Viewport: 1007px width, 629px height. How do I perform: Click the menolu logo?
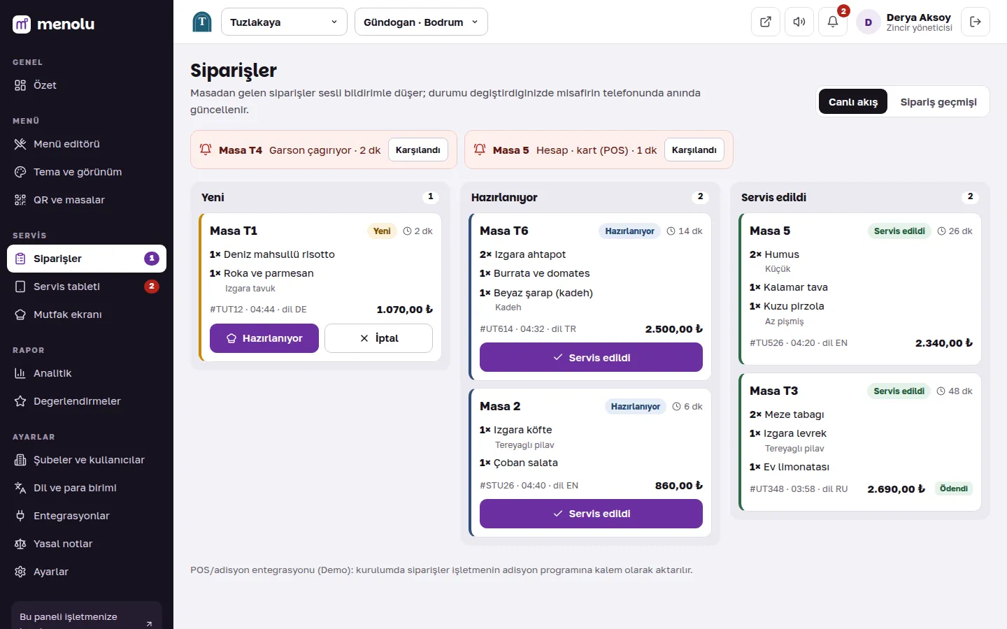pyautogui.click(x=53, y=24)
